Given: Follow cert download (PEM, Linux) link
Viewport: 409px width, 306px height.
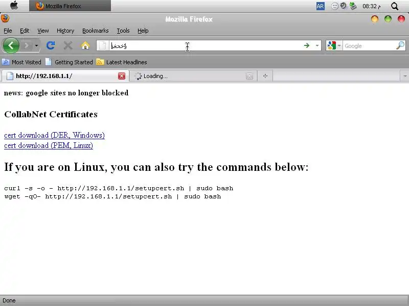Looking at the screenshot, I should point(49,145).
